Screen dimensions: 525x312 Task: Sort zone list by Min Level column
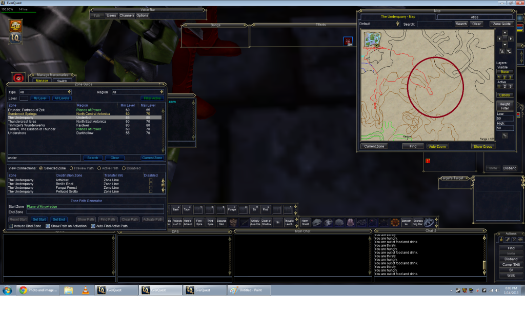pyautogui.click(x=128, y=105)
